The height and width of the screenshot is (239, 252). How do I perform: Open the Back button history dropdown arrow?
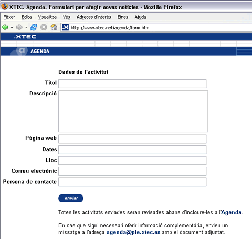pos(12,27)
